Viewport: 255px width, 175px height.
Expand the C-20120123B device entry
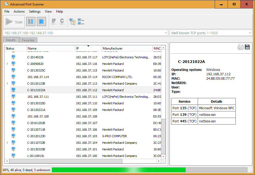[x=7, y=84]
